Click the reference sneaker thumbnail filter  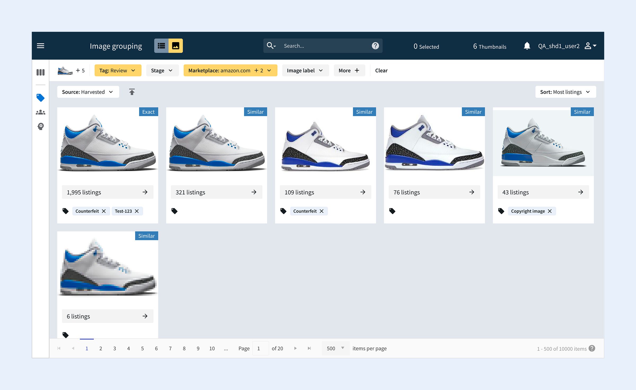coord(65,70)
